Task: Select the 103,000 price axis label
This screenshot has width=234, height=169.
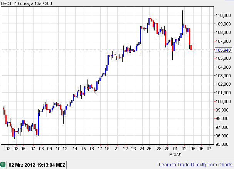Action: click(x=223, y=76)
